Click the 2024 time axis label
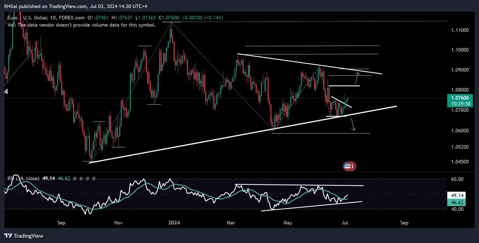 pyautogui.click(x=174, y=223)
